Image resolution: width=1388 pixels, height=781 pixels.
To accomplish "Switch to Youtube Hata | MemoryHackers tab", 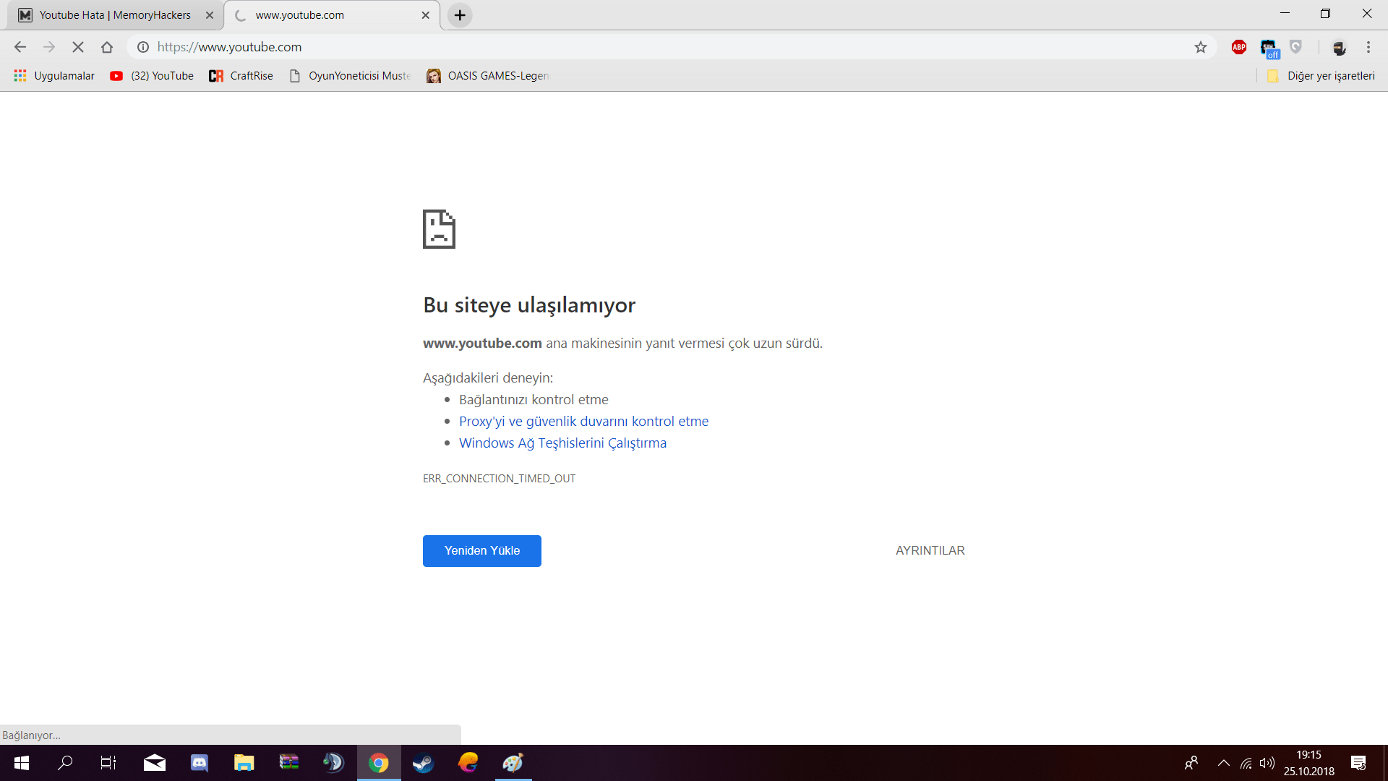I will click(115, 15).
